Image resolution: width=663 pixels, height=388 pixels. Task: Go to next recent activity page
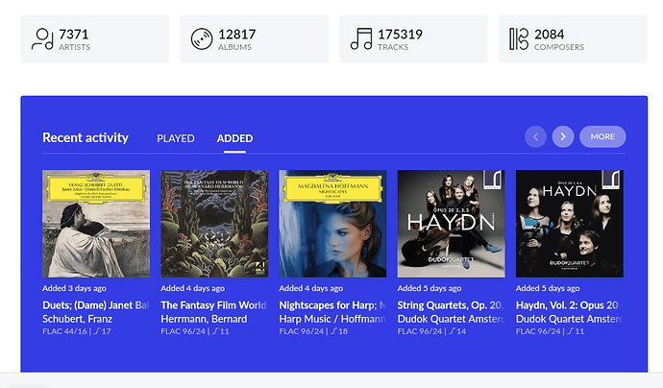click(563, 136)
